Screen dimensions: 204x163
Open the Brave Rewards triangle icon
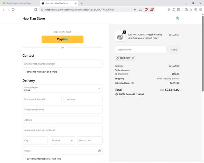tap(152, 10)
